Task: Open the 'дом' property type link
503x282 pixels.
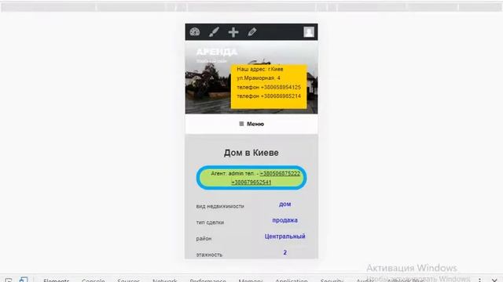Action: (285, 204)
